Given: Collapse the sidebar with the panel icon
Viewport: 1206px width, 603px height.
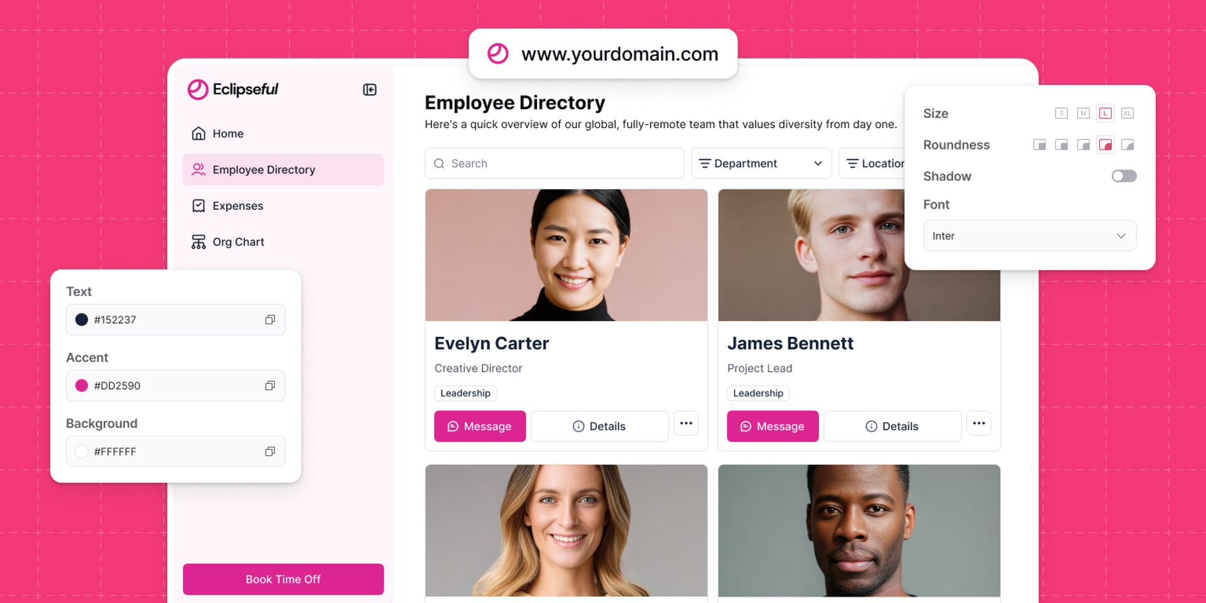Looking at the screenshot, I should (x=369, y=90).
